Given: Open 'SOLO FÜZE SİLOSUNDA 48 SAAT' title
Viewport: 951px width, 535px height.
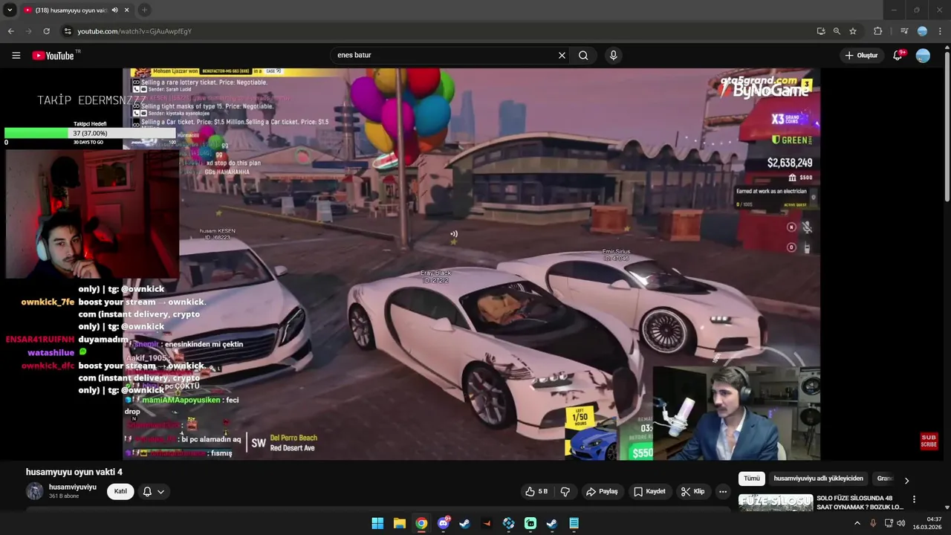Looking at the screenshot, I should [x=860, y=502].
